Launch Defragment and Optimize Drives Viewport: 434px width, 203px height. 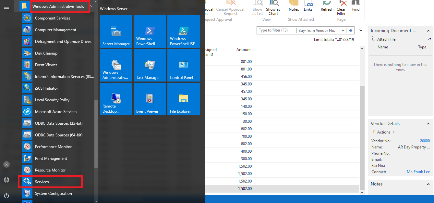coord(58,42)
